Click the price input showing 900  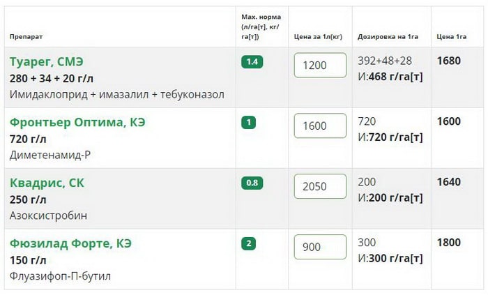point(320,248)
